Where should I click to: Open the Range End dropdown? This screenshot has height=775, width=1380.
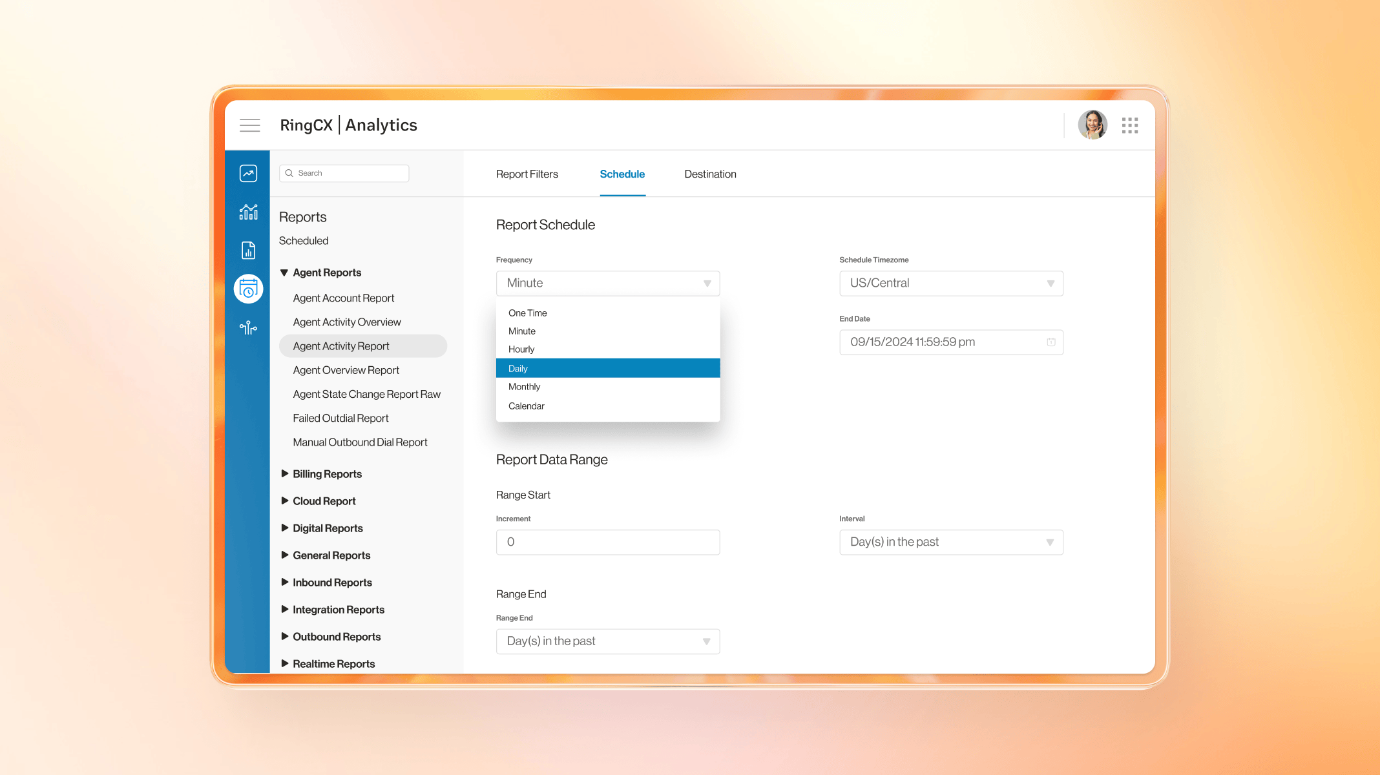coord(608,641)
